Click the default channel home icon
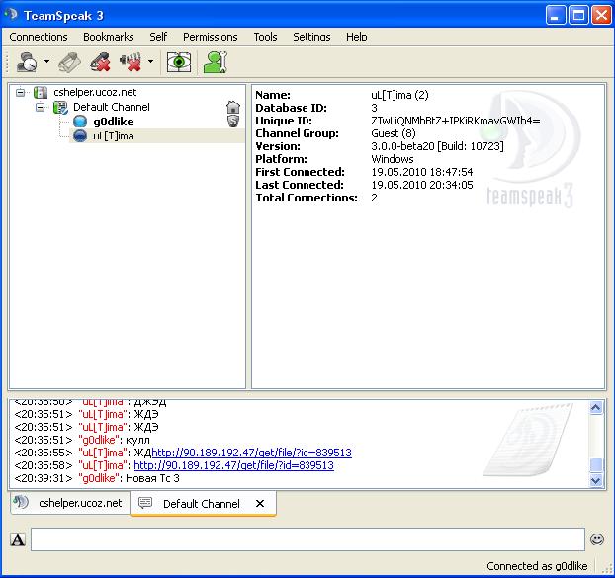Image resolution: width=615 pixels, height=578 pixels. pos(232,106)
